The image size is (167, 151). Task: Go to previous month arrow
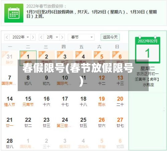click(41, 37)
